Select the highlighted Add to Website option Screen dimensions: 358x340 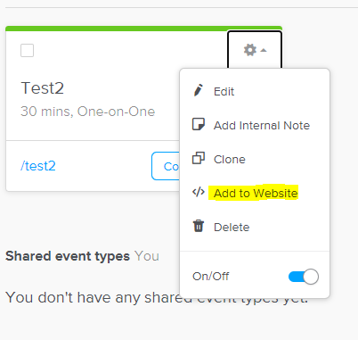(x=256, y=193)
